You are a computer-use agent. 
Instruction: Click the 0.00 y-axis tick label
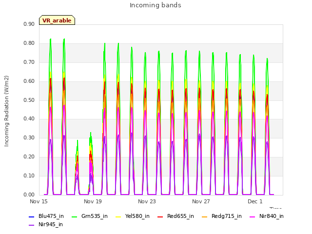click(29, 195)
